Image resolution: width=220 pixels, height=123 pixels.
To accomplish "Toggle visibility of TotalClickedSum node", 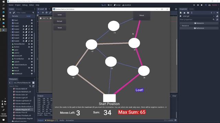I will coord(32,65).
